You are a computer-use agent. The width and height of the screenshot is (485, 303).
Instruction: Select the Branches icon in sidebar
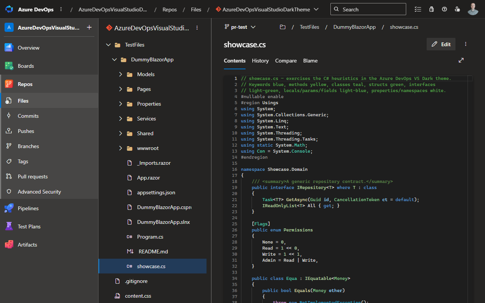click(x=9, y=146)
